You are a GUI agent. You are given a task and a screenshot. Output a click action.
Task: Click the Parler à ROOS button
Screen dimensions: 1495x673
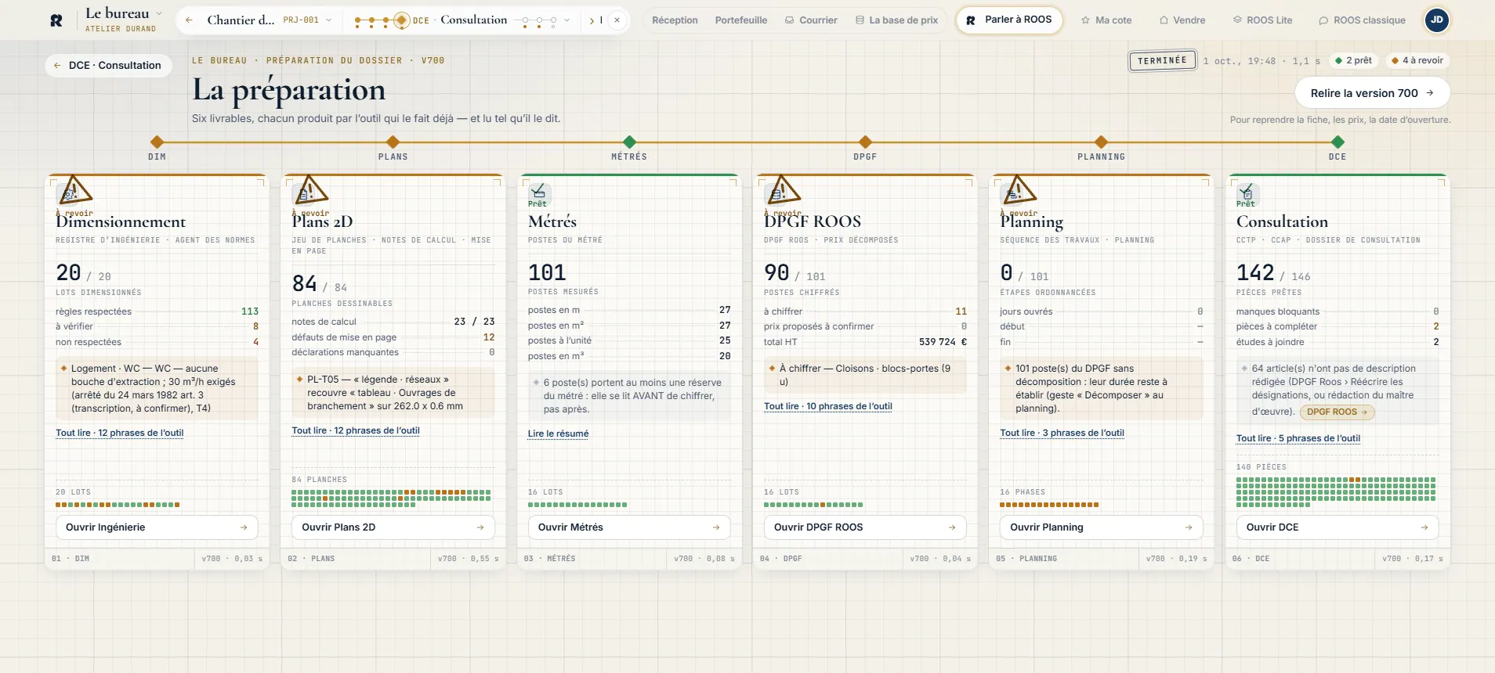(x=1009, y=20)
